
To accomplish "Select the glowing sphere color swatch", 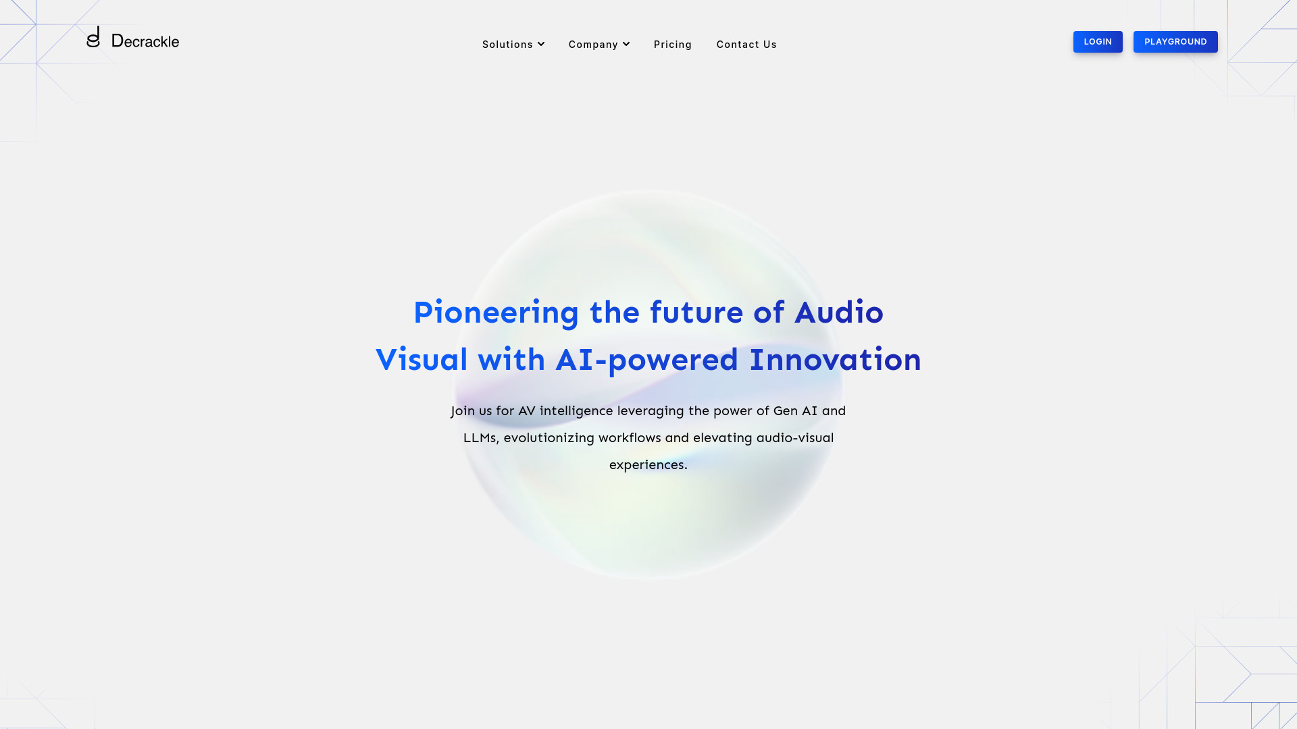I will 648,383.
